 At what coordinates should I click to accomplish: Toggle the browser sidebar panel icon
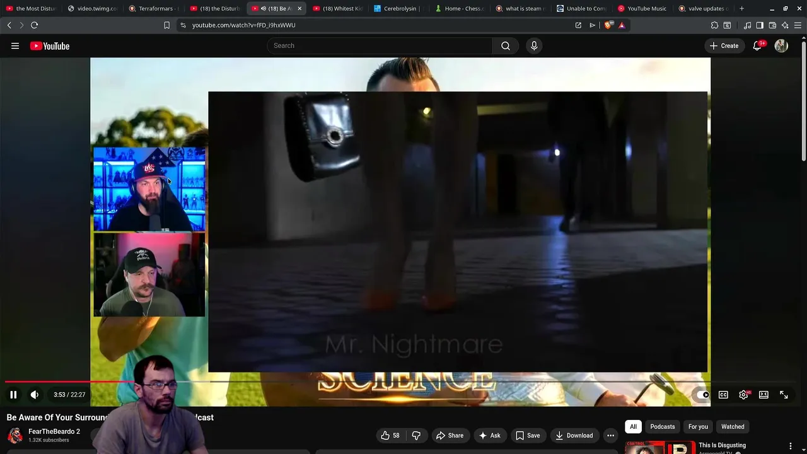pyautogui.click(x=760, y=25)
